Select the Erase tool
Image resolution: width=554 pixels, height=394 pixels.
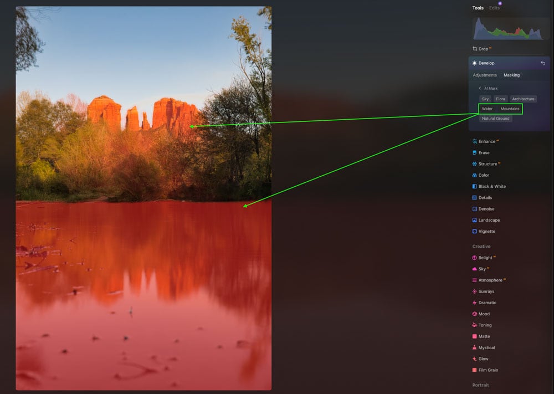[x=481, y=152]
